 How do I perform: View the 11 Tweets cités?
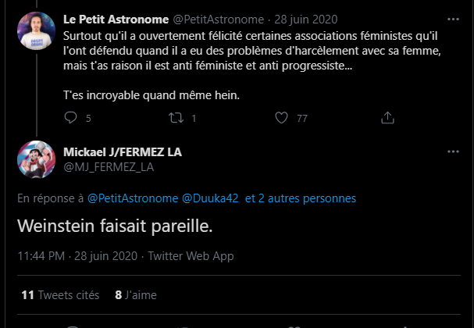(x=60, y=295)
